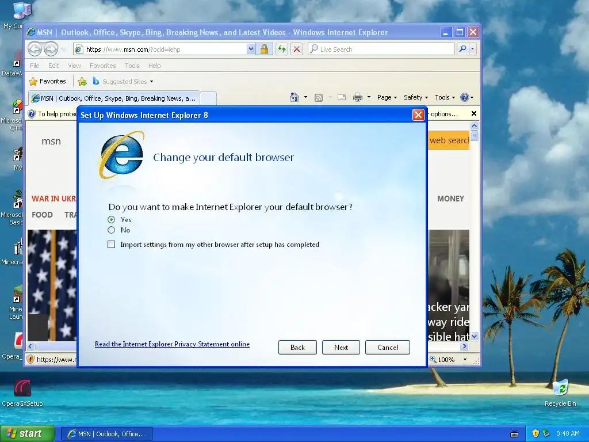Select the Yes radio button

pos(111,219)
